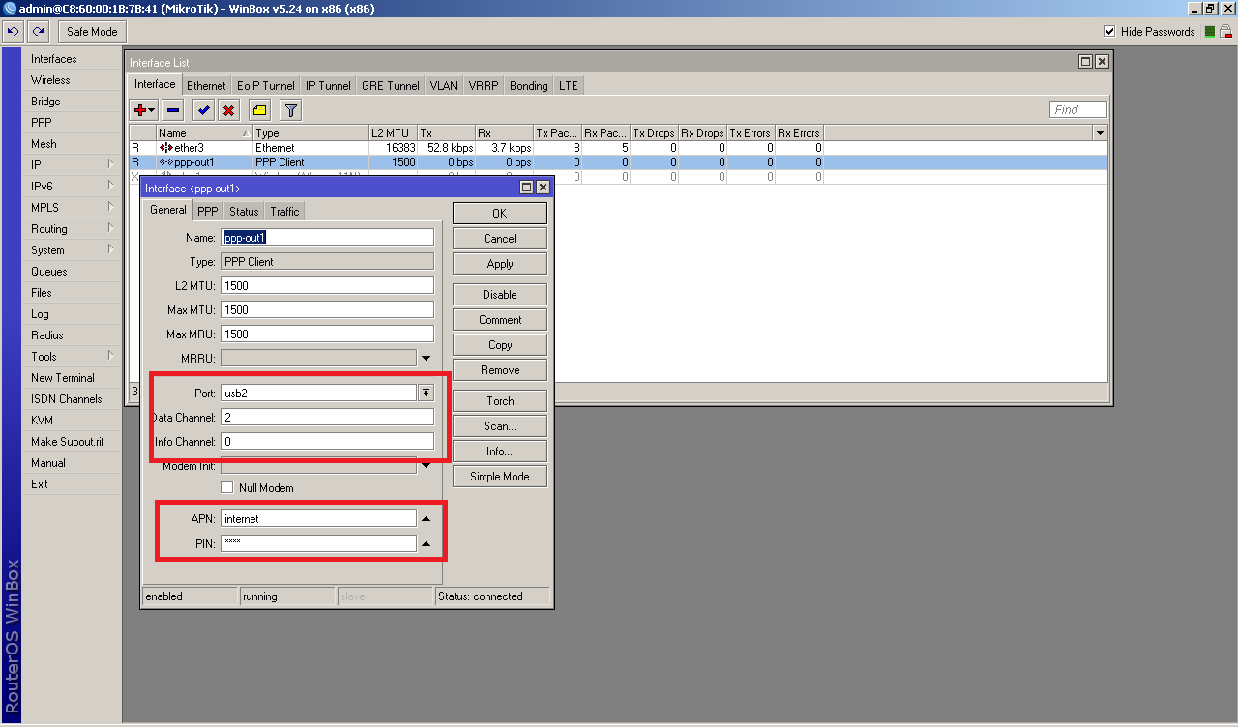This screenshot has width=1238, height=727.
Task: Click the funnel filter icon
Action: (x=291, y=110)
